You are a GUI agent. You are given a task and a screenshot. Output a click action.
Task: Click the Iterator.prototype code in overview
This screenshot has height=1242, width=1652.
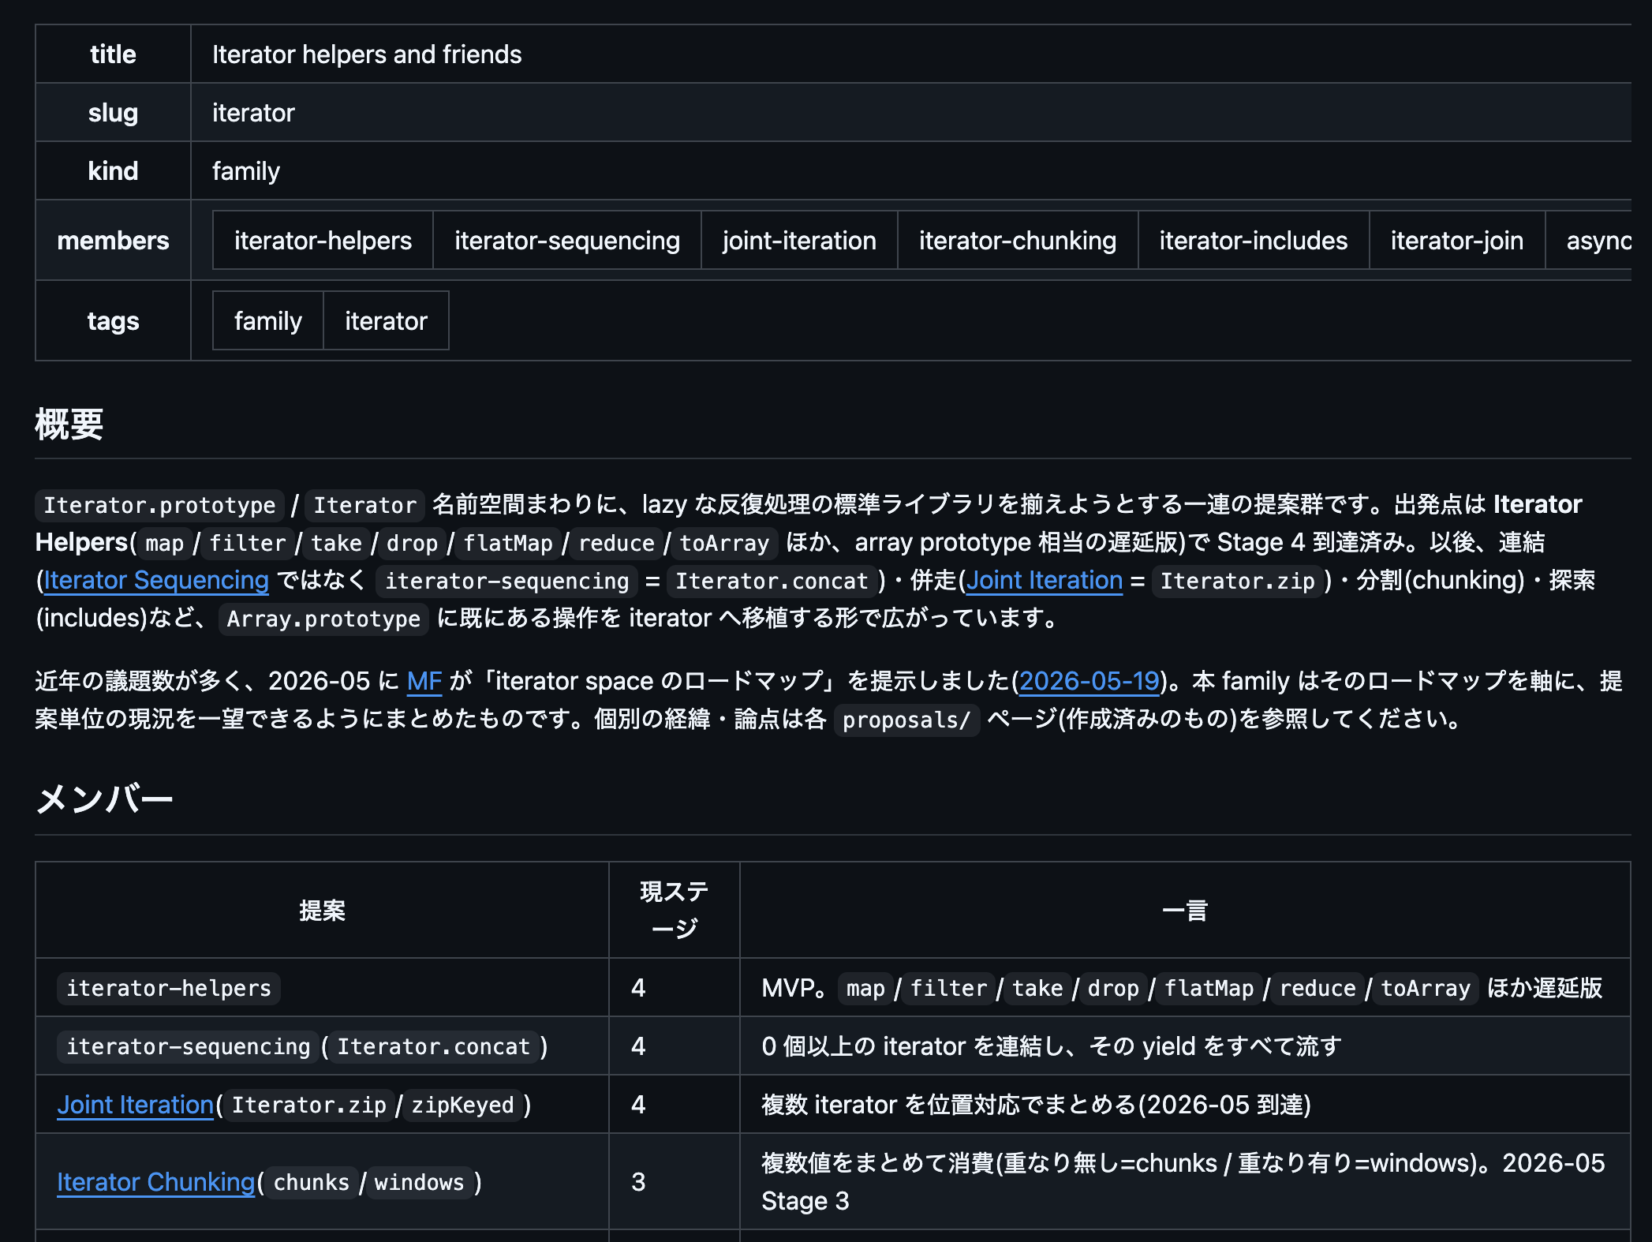pos(159,504)
